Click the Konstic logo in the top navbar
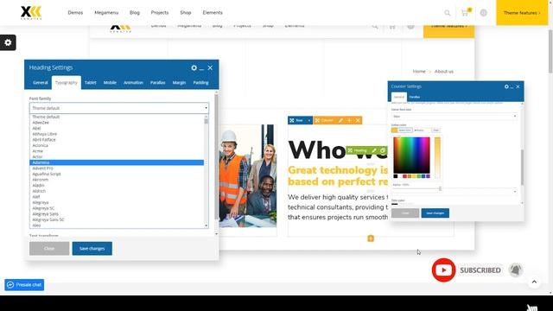Image resolution: width=553 pixels, height=311 pixels. (x=31, y=13)
